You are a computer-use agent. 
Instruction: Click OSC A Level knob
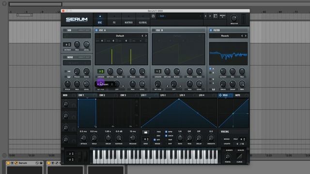(x=142, y=84)
